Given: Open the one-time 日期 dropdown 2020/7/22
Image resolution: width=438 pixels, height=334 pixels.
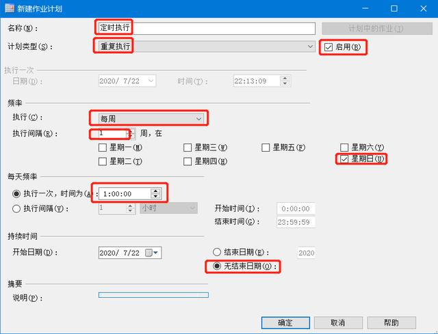Looking at the screenshot, I should [x=127, y=81].
